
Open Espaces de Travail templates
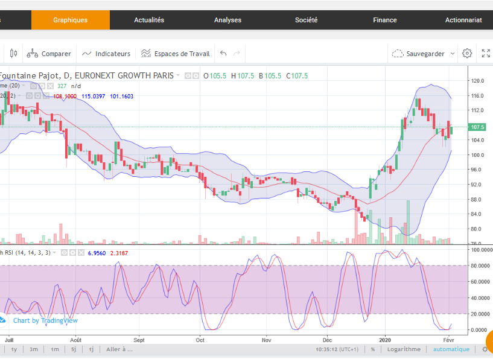pyautogui.click(x=175, y=54)
